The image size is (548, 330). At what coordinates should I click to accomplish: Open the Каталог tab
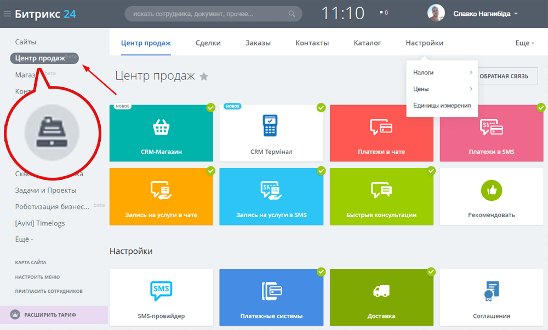point(367,43)
